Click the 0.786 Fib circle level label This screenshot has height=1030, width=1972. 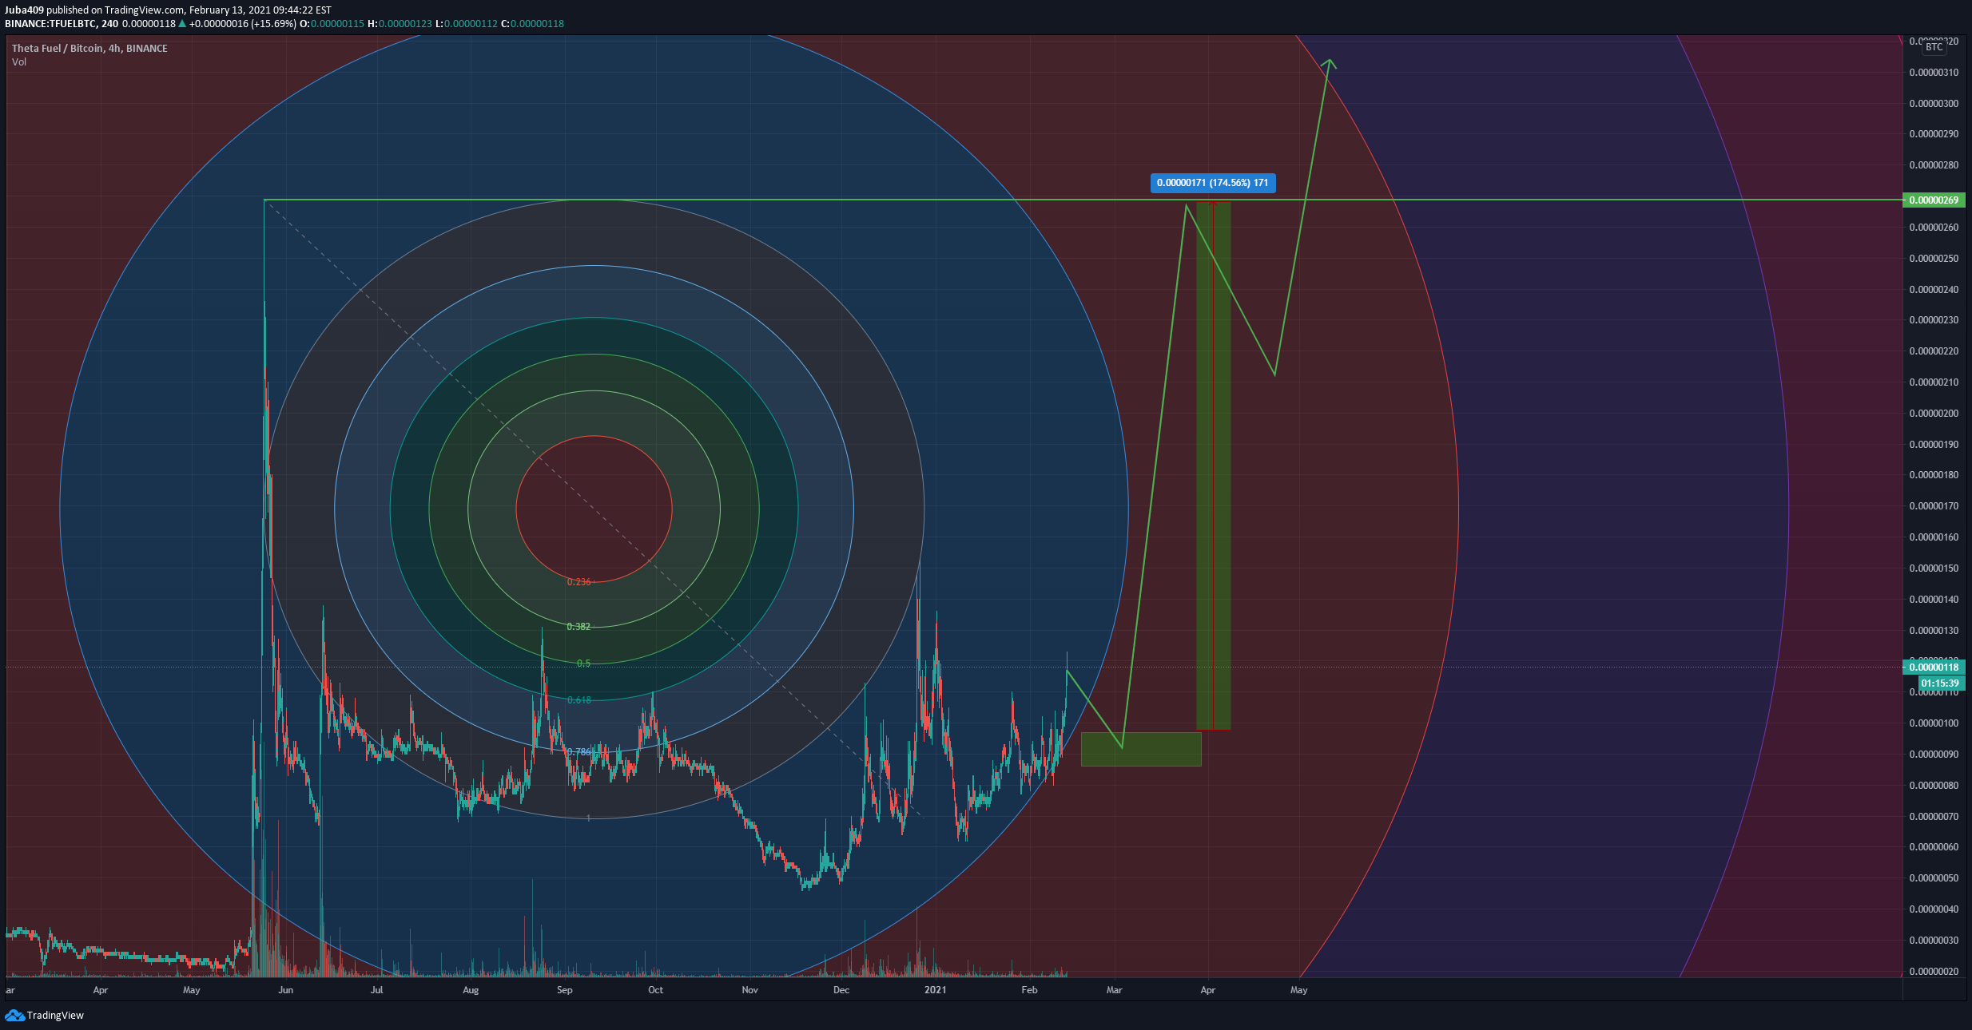click(x=579, y=752)
